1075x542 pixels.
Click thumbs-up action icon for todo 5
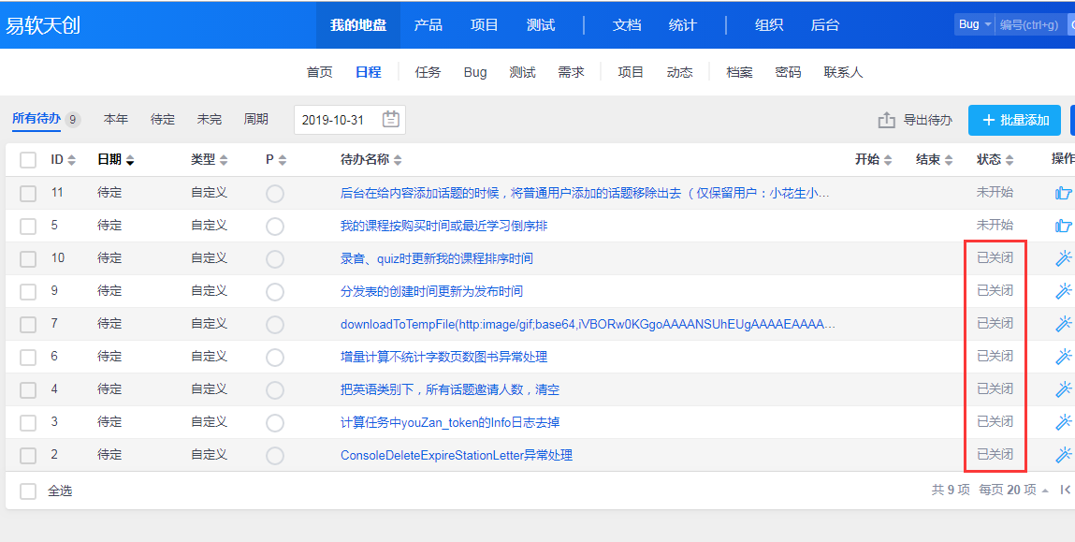[x=1063, y=226]
